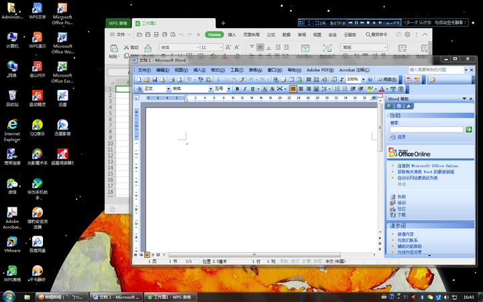
Task: Open Print Preview in Word toolbar
Action: (180, 79)
